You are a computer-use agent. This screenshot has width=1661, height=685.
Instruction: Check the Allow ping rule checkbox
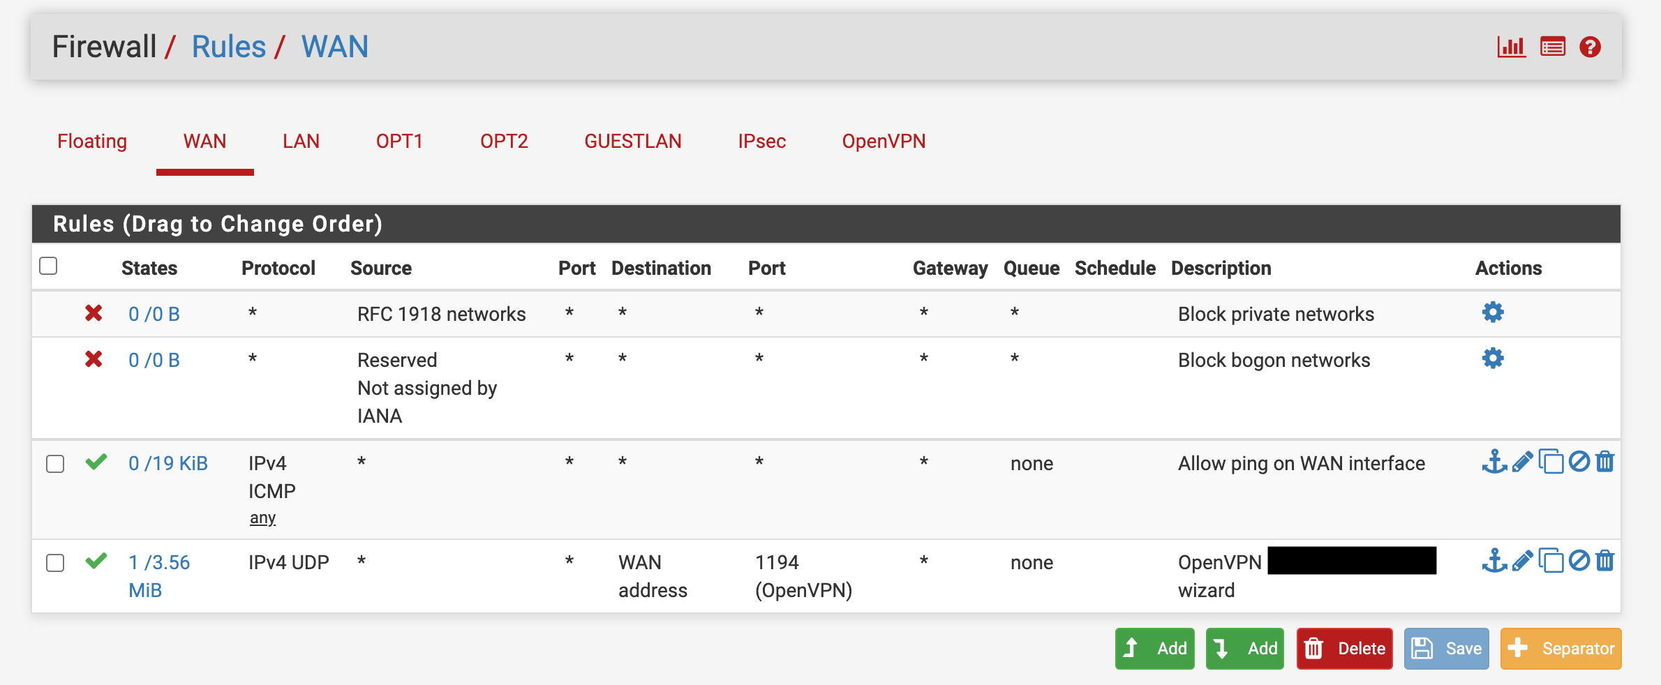pyautogui.click(x=55, y=464)
